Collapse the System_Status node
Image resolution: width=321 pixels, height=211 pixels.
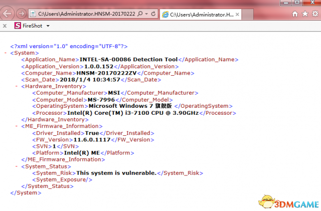click(17, 166)
